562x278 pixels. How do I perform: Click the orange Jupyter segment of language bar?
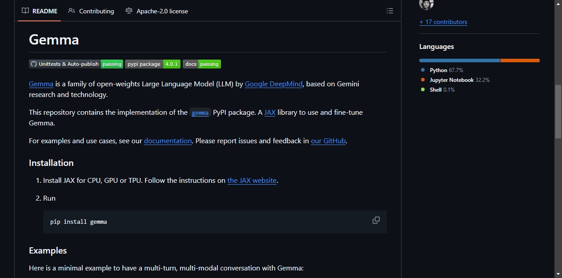click(x=520, y=60)
